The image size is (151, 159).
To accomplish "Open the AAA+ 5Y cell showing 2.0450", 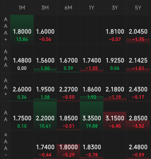I will pos(138,29).
